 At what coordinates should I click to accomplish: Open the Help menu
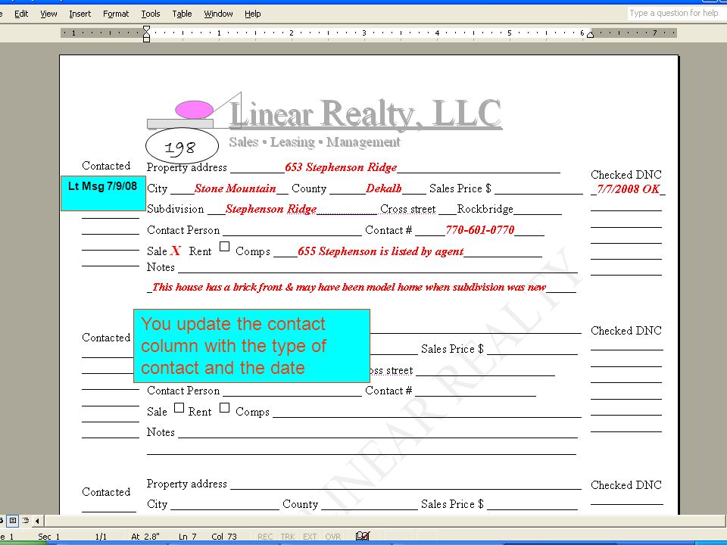pos(253,14)
